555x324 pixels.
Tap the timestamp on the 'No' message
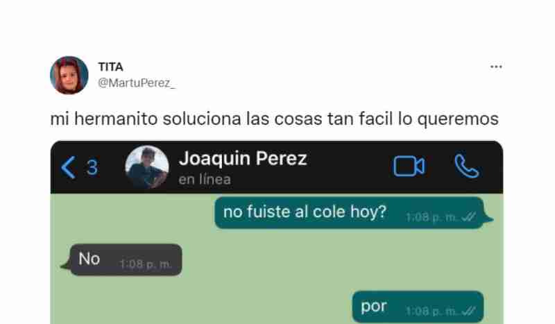click(146, 264)
